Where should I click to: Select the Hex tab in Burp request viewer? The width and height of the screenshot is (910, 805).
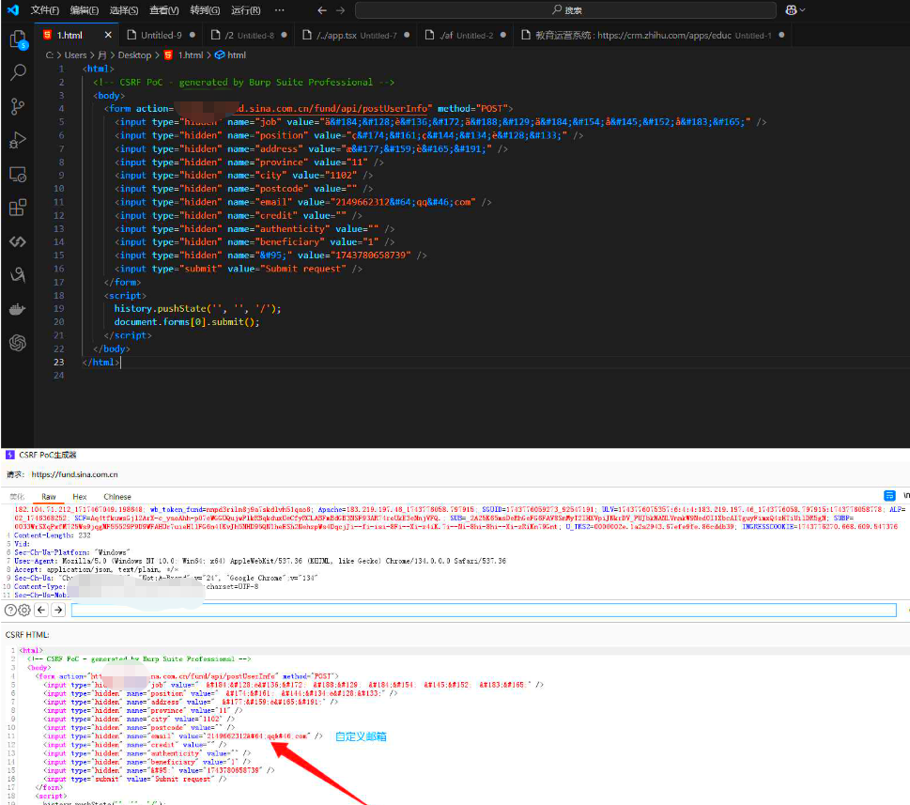pos(80,496)
